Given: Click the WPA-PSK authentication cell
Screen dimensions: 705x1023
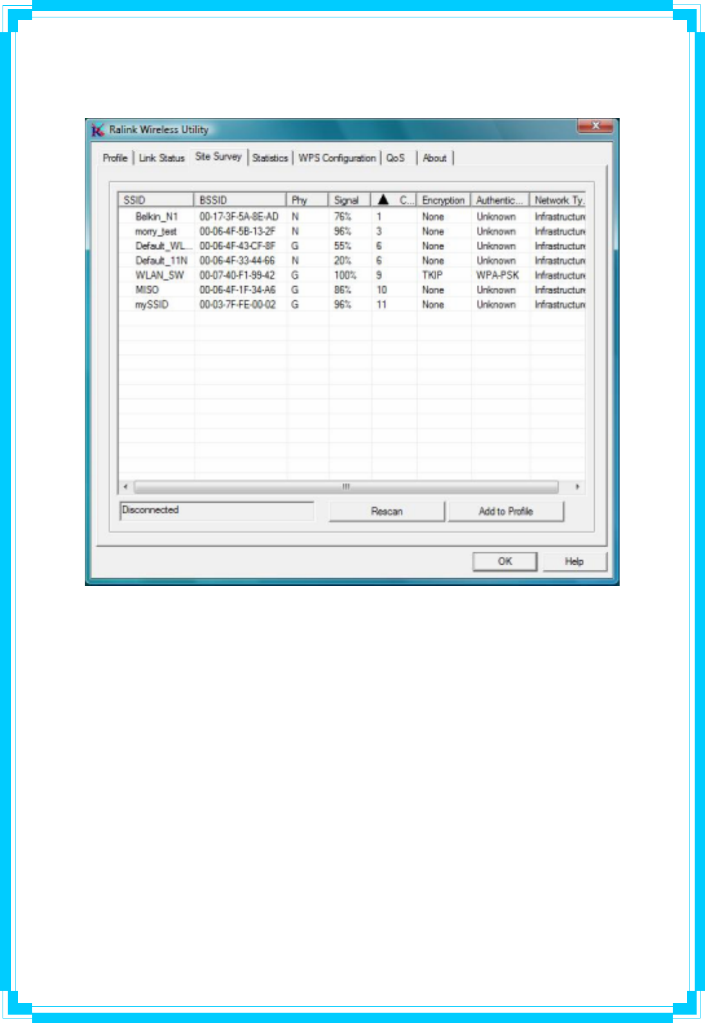Looking at the screenshot, I should coord(497,275).
